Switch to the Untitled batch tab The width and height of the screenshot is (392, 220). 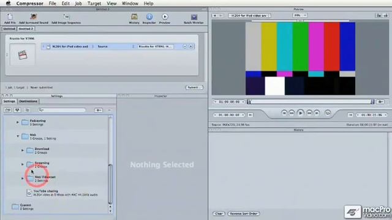(x=9, y=29)
